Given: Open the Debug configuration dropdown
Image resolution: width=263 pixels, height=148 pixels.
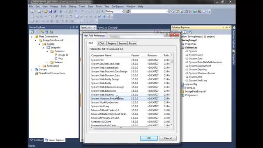Looking at the screenshot, I should tap(122, 11).
